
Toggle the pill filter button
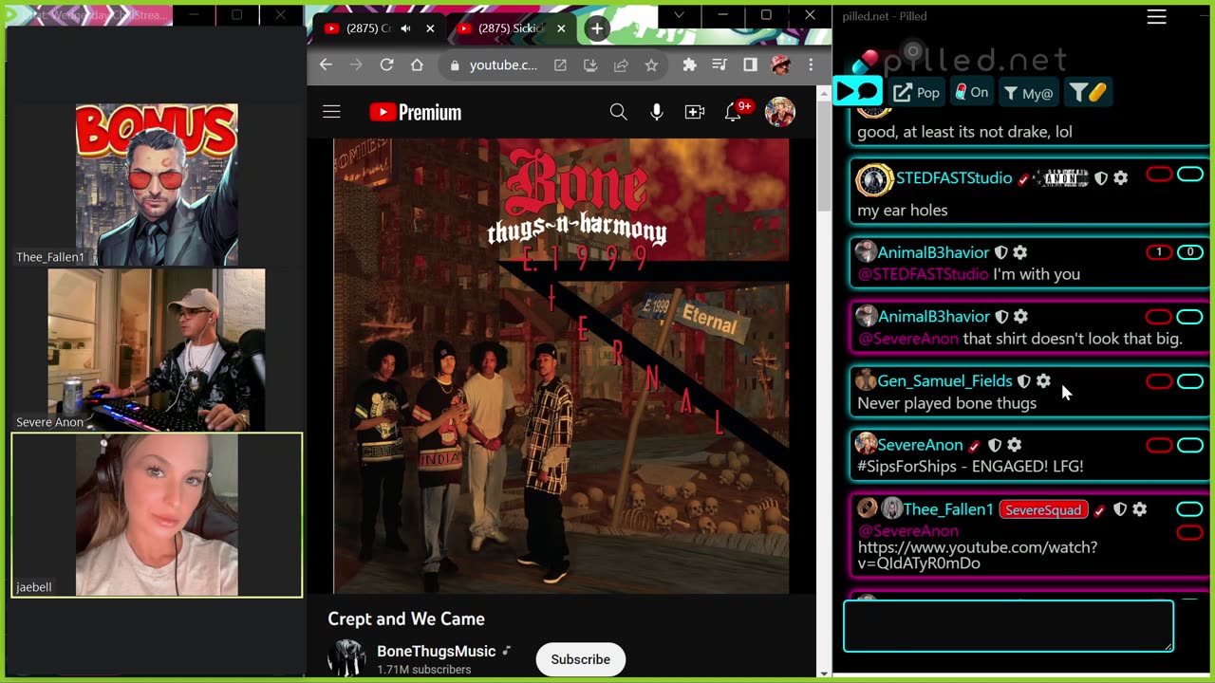1088,92
